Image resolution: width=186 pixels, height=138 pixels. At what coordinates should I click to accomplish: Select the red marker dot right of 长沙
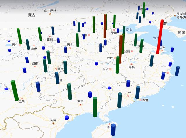pyautogui.click(x=110, y=69)
